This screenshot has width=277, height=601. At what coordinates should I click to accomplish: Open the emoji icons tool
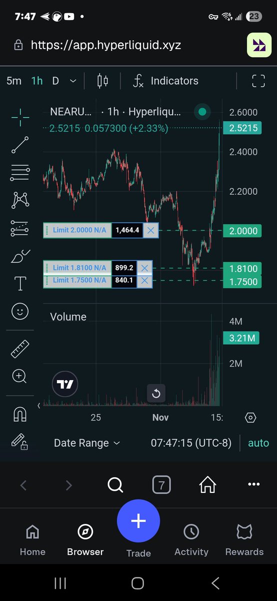click(20, 312)
